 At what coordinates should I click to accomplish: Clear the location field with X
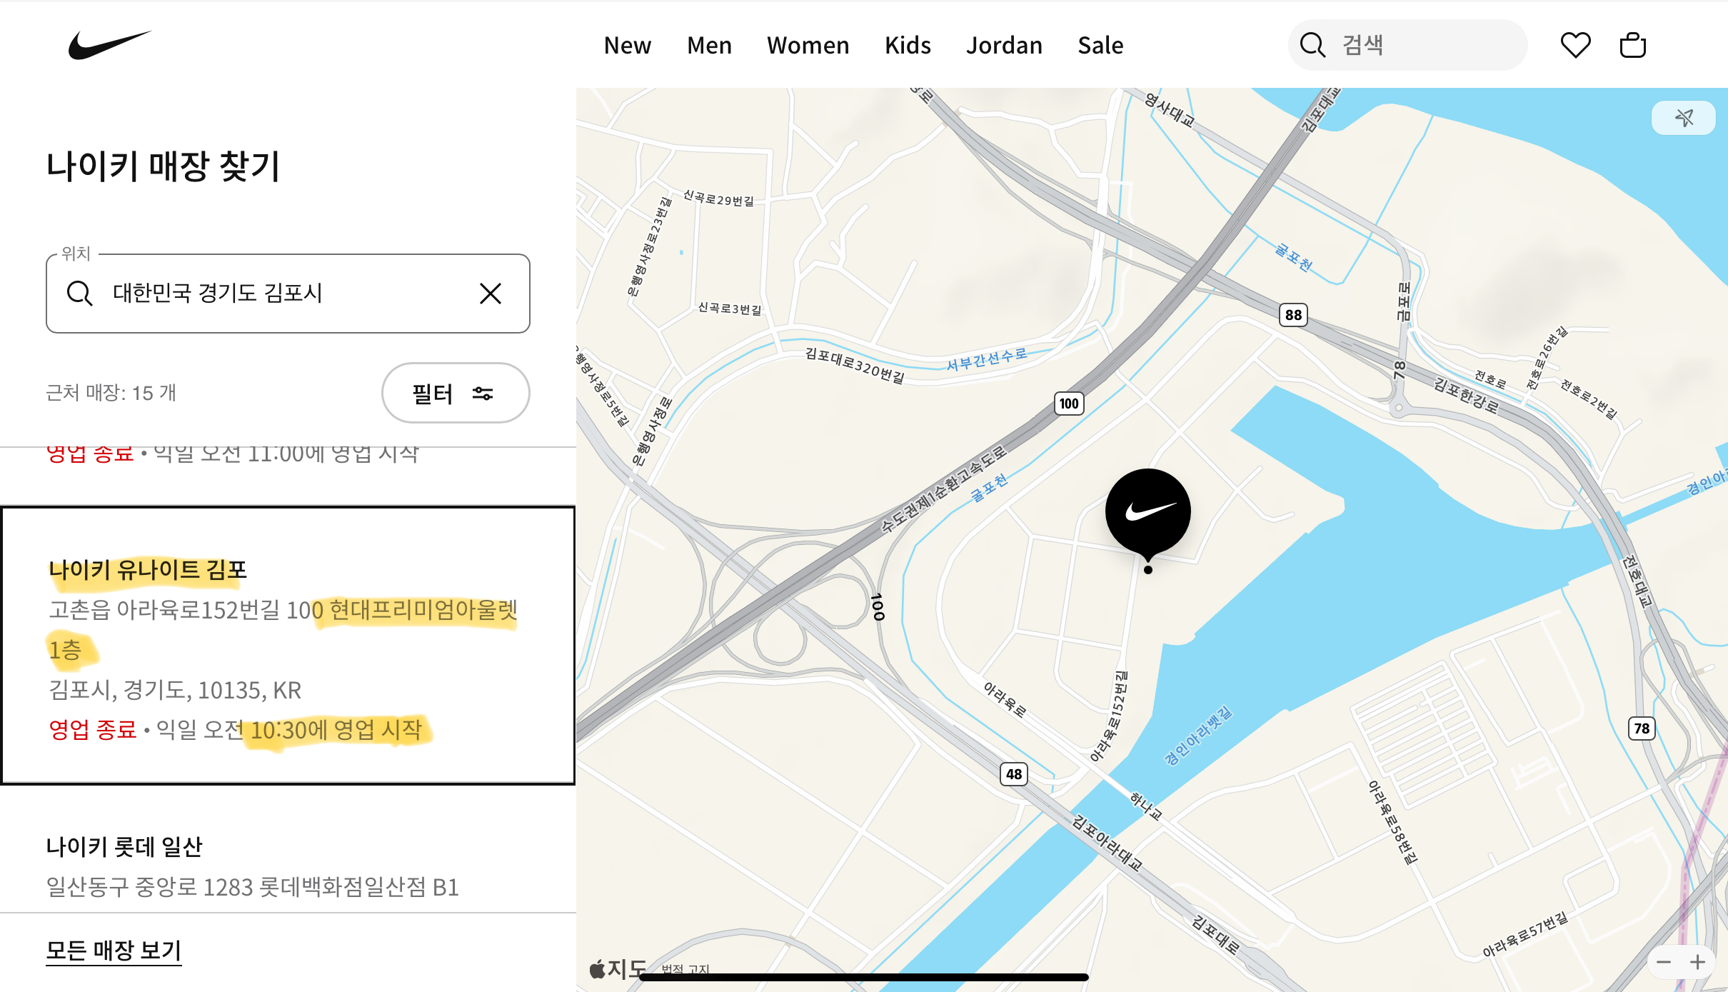(x=491, y=293)
